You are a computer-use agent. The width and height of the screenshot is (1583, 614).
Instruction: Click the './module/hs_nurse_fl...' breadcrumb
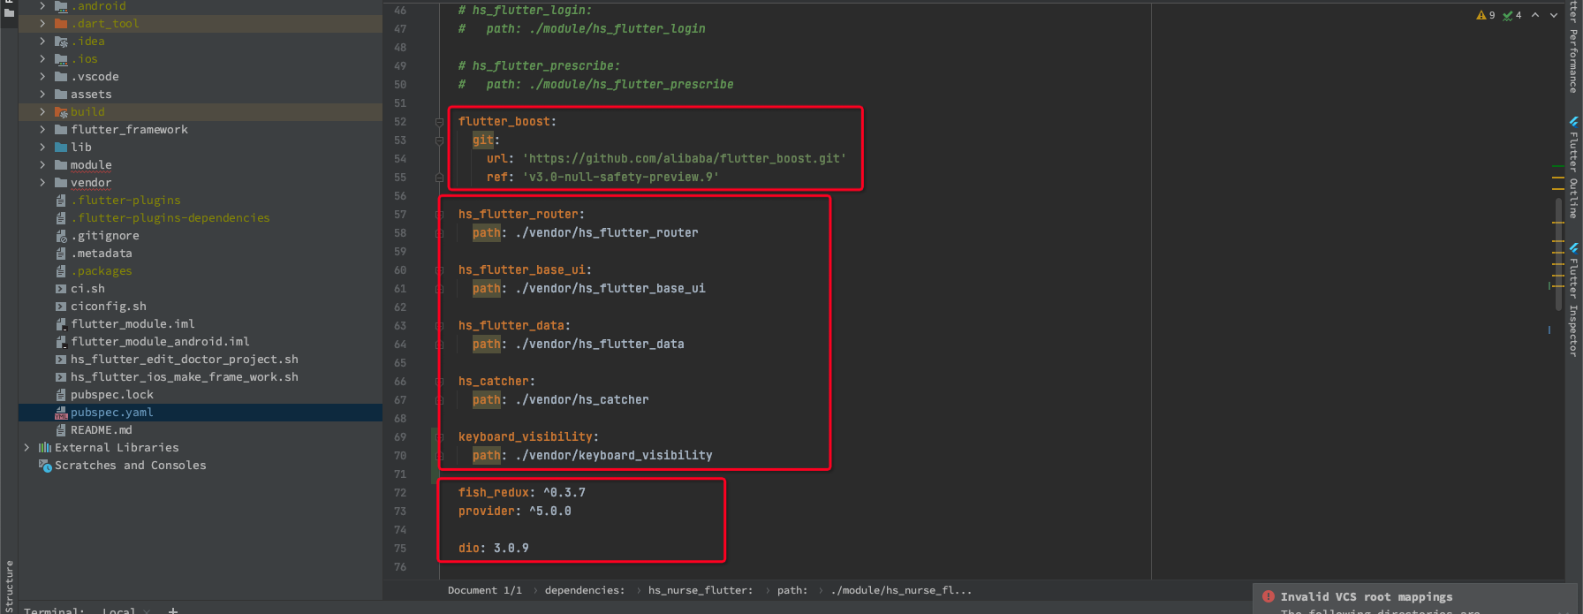click(x=901, y=590)
